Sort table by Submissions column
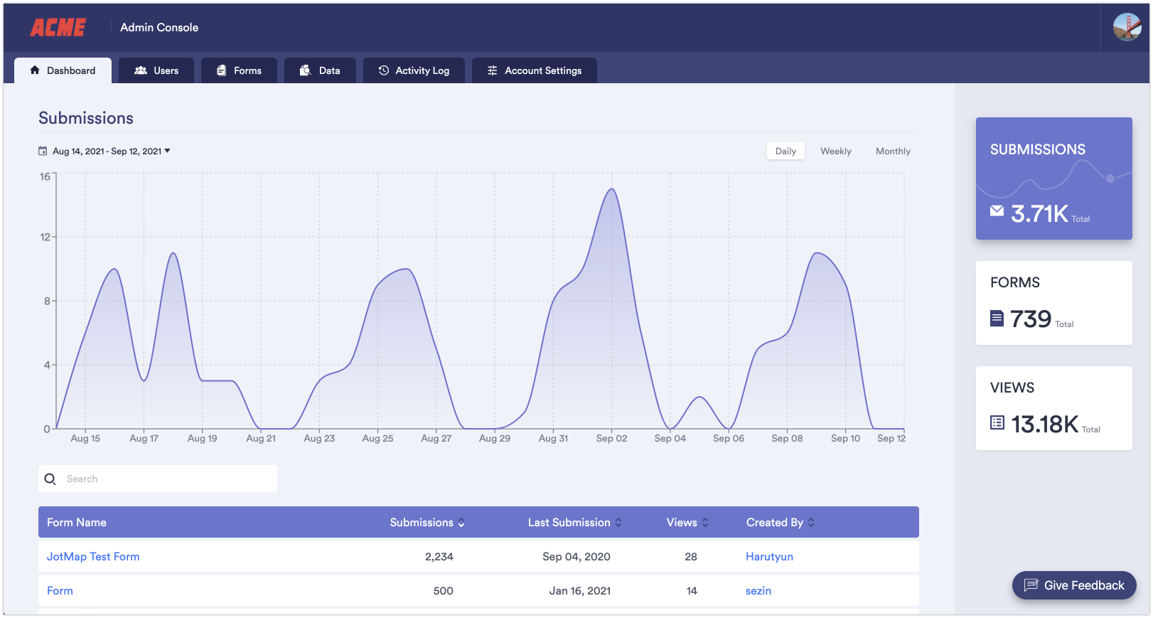 (x=427, y=523)
